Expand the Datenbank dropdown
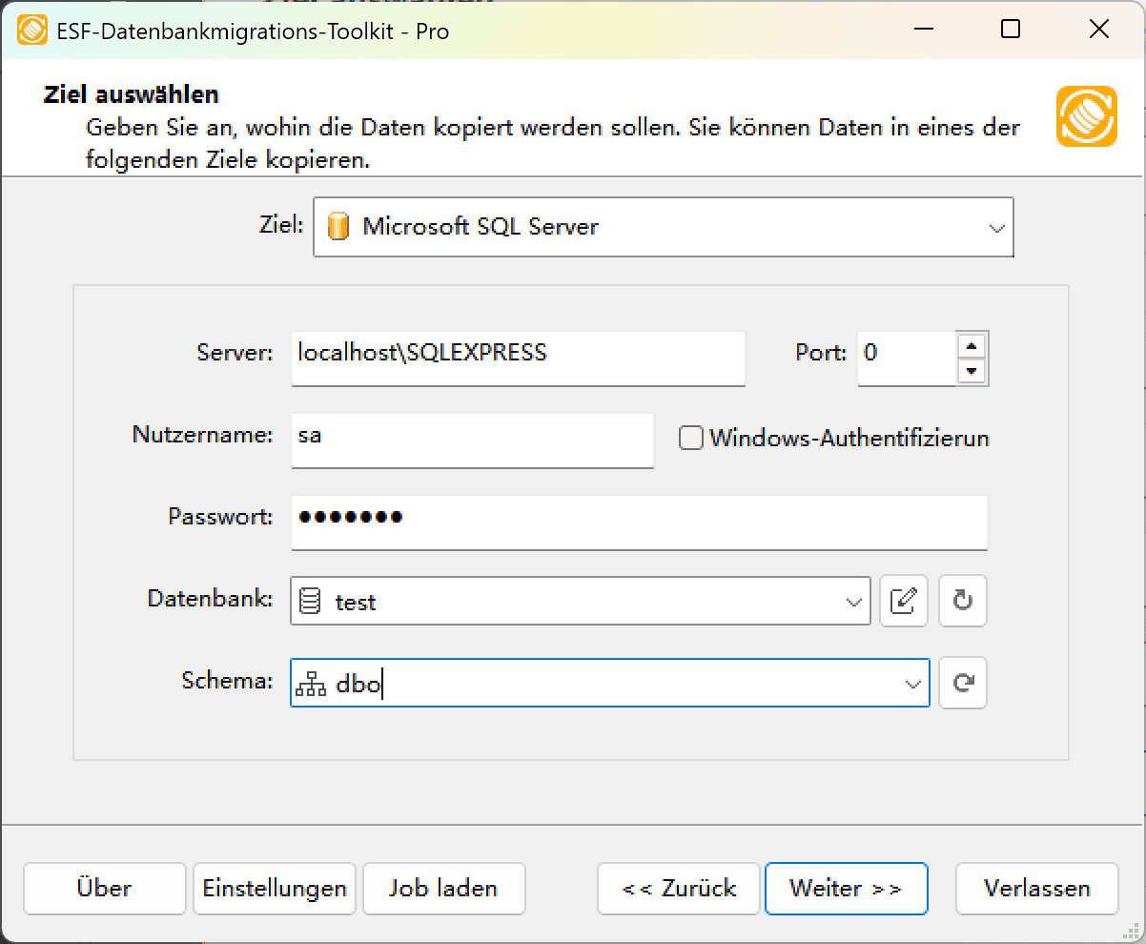 pos(851,601)
